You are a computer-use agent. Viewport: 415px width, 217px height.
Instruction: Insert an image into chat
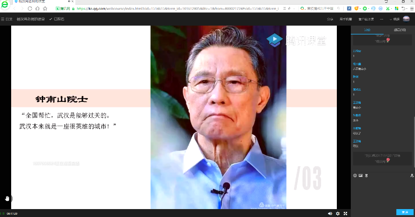pyautogui.click(x=361, y=176)
